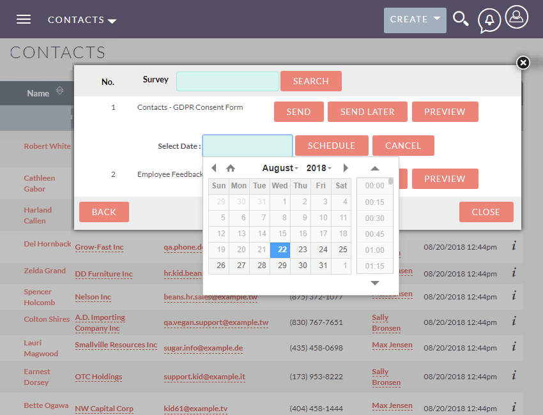
Task: Go to next month in calendar
Action: (x=345, y=168)
